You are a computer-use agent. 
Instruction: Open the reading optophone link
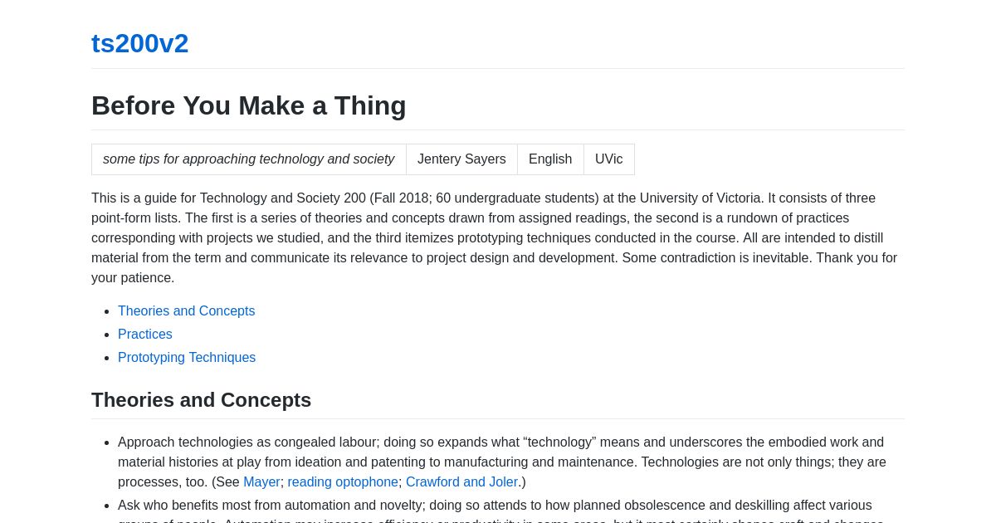tap(343, 482)
